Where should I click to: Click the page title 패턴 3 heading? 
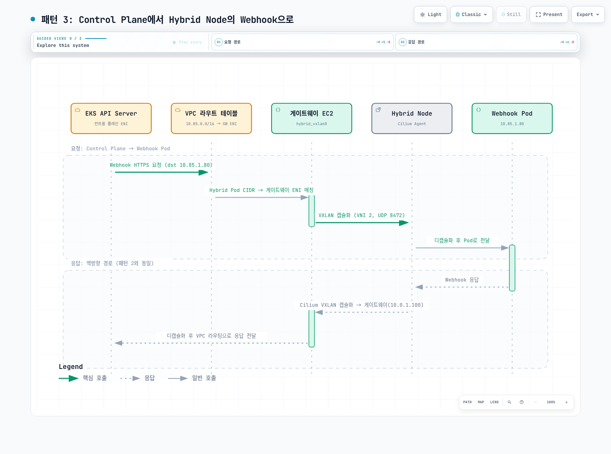(x=167, y=20)
